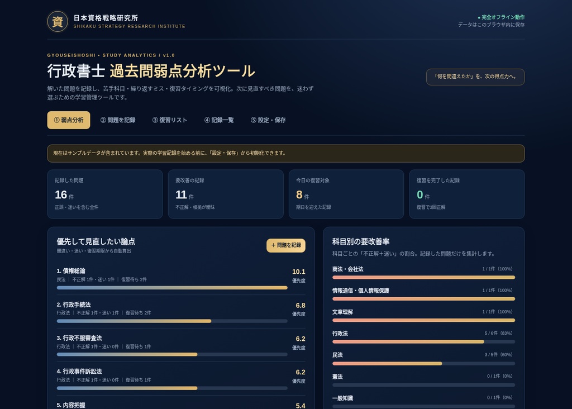Select the ④ 記録一覧 tab

pyautogui.click(x=219, y=120)
